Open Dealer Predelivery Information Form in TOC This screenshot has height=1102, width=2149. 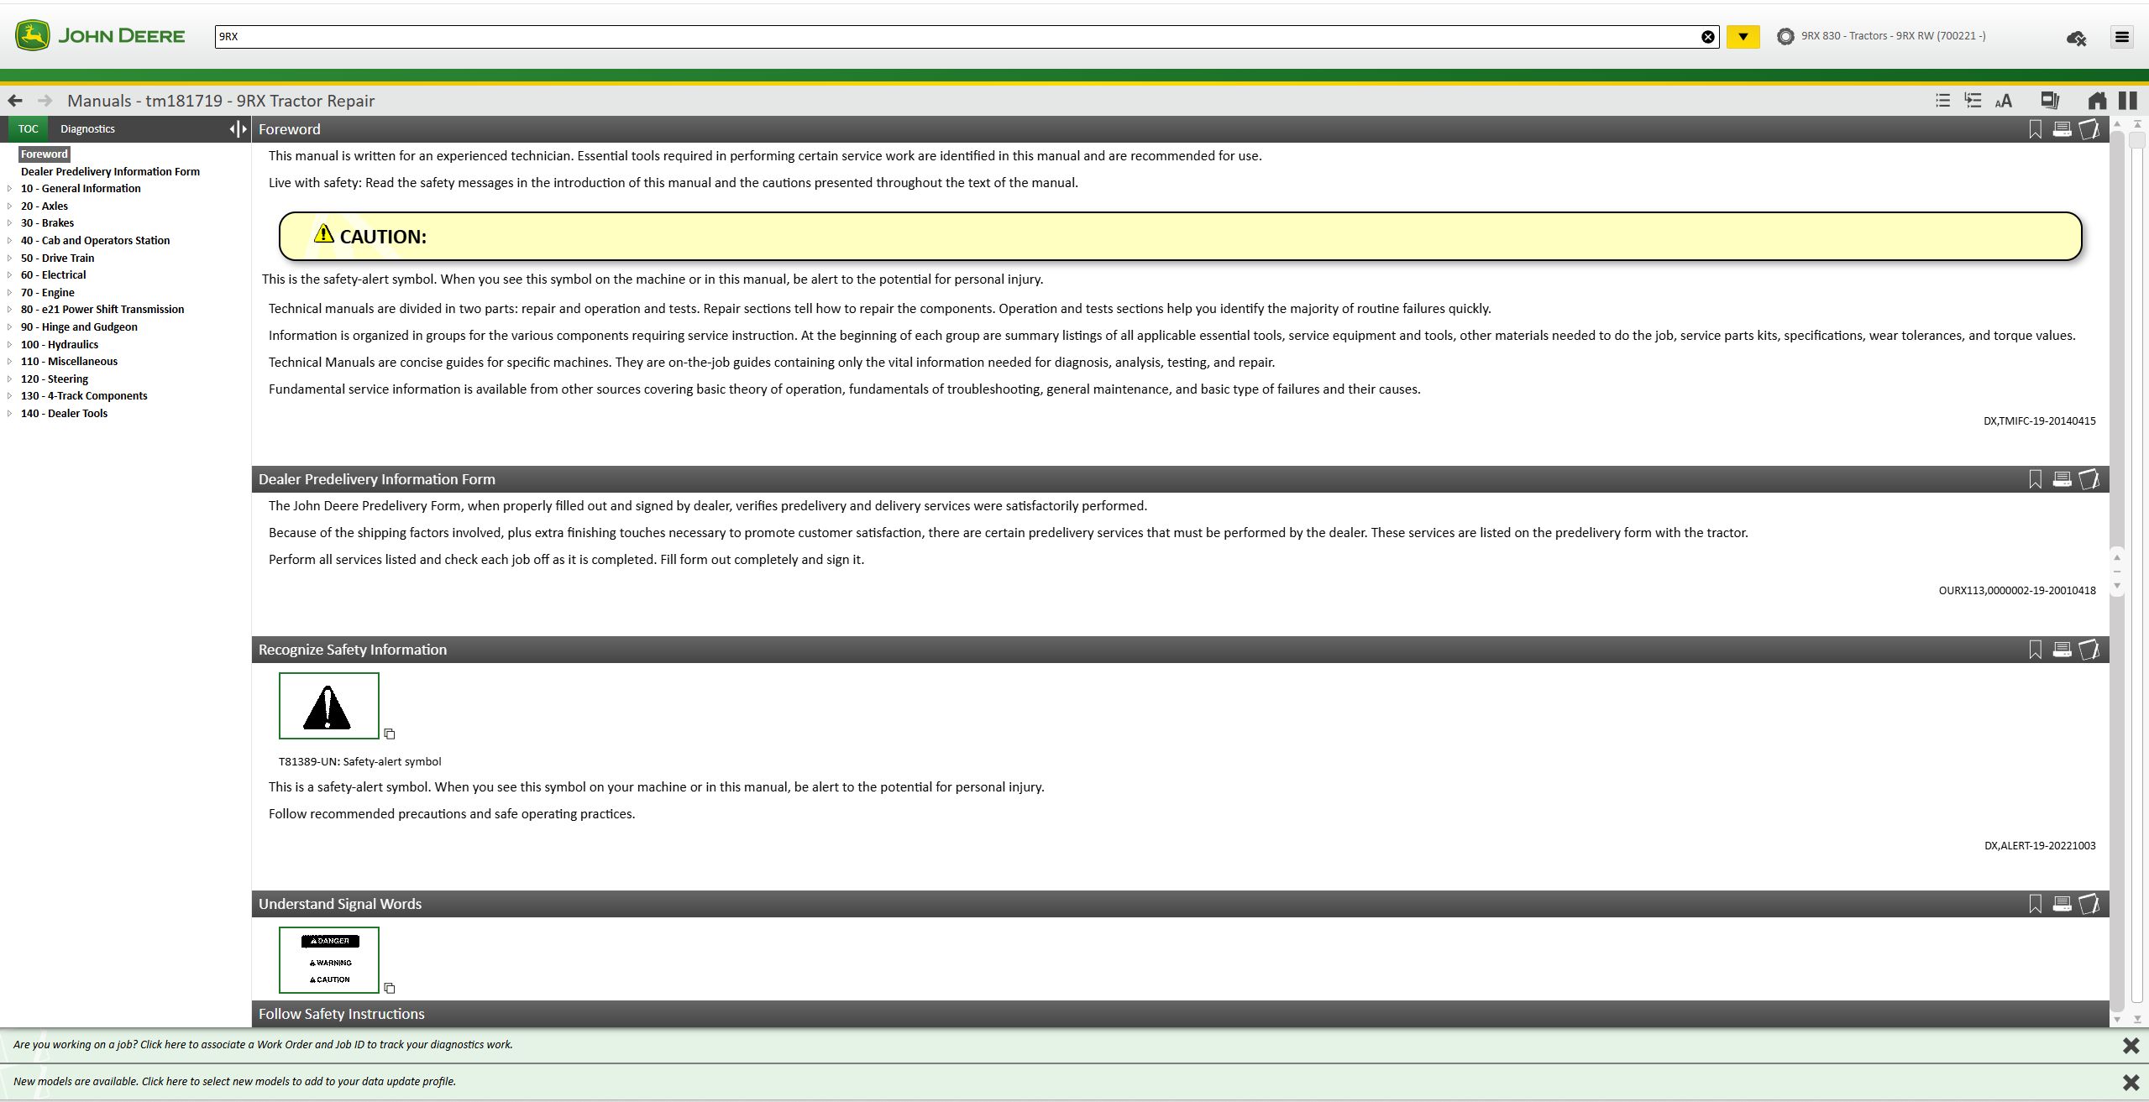(x=110, y=171)
